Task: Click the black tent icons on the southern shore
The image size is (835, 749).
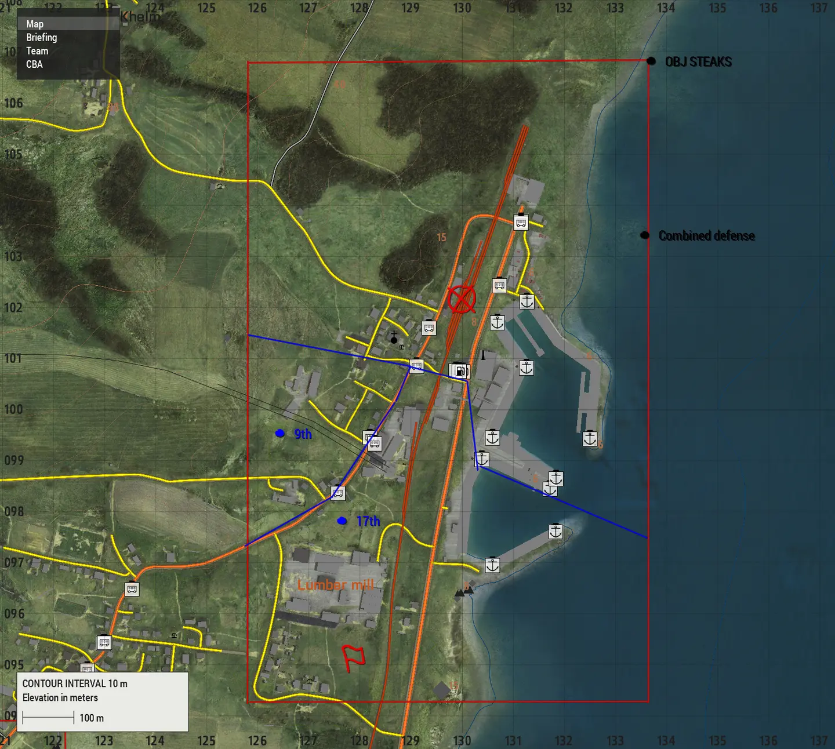Action: point(464,591)
